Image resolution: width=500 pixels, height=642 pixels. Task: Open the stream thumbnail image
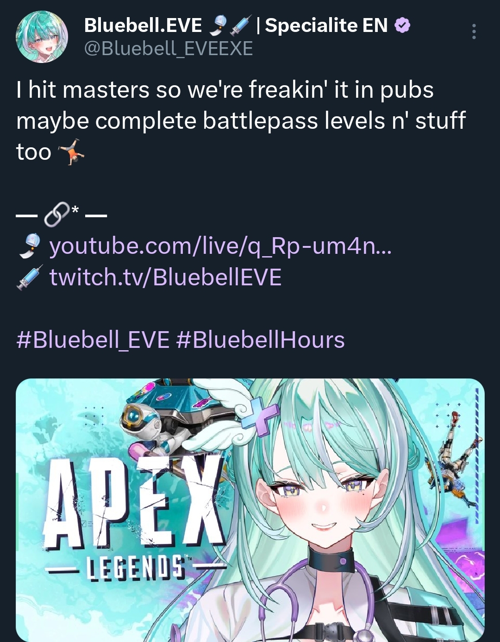(250, 510)
